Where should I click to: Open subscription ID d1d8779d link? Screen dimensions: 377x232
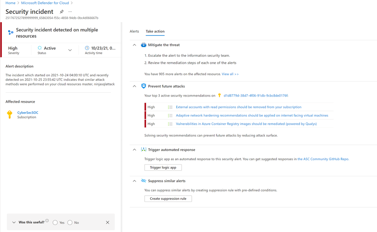coord(256,96)
